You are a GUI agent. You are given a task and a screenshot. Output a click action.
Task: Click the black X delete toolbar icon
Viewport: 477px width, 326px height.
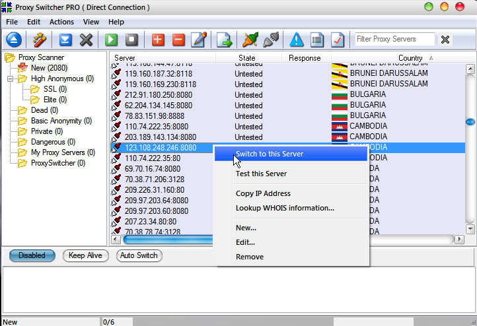pos(86,40)
